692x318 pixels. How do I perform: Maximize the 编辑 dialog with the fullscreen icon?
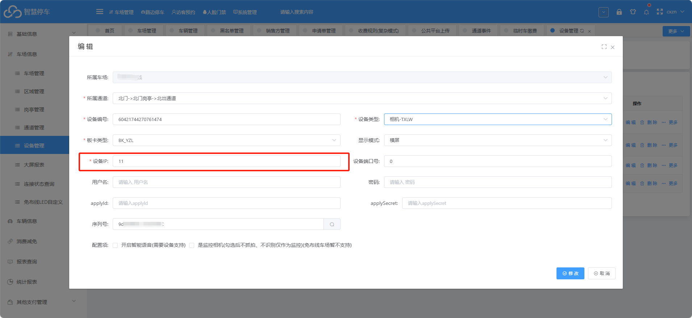[x=604, y=47]
